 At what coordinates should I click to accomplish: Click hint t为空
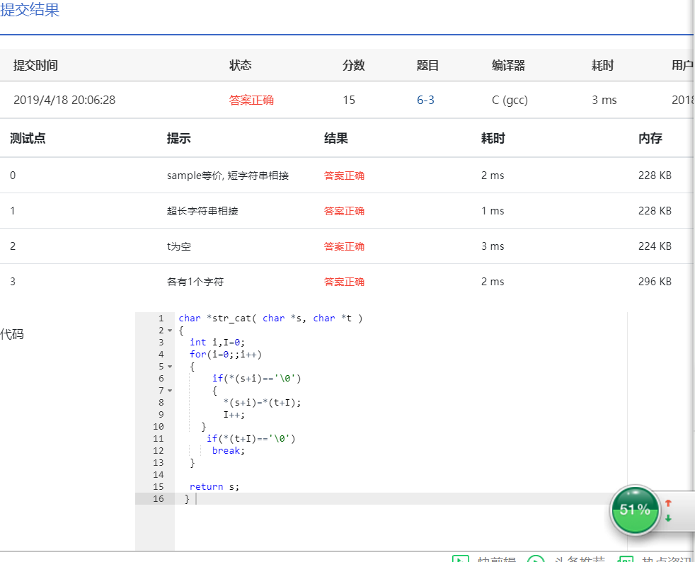[x=178, y=246]
